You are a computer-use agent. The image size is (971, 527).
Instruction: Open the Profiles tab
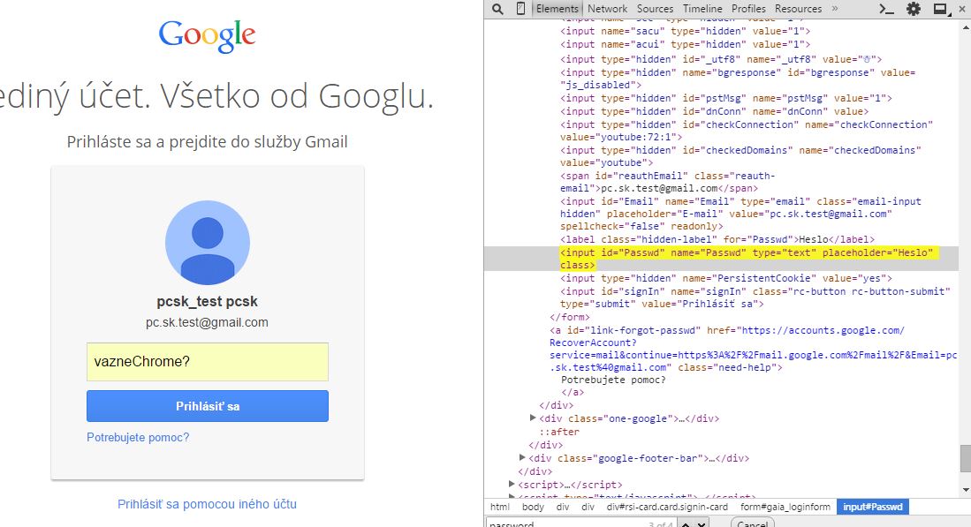(x=748, y=9)
